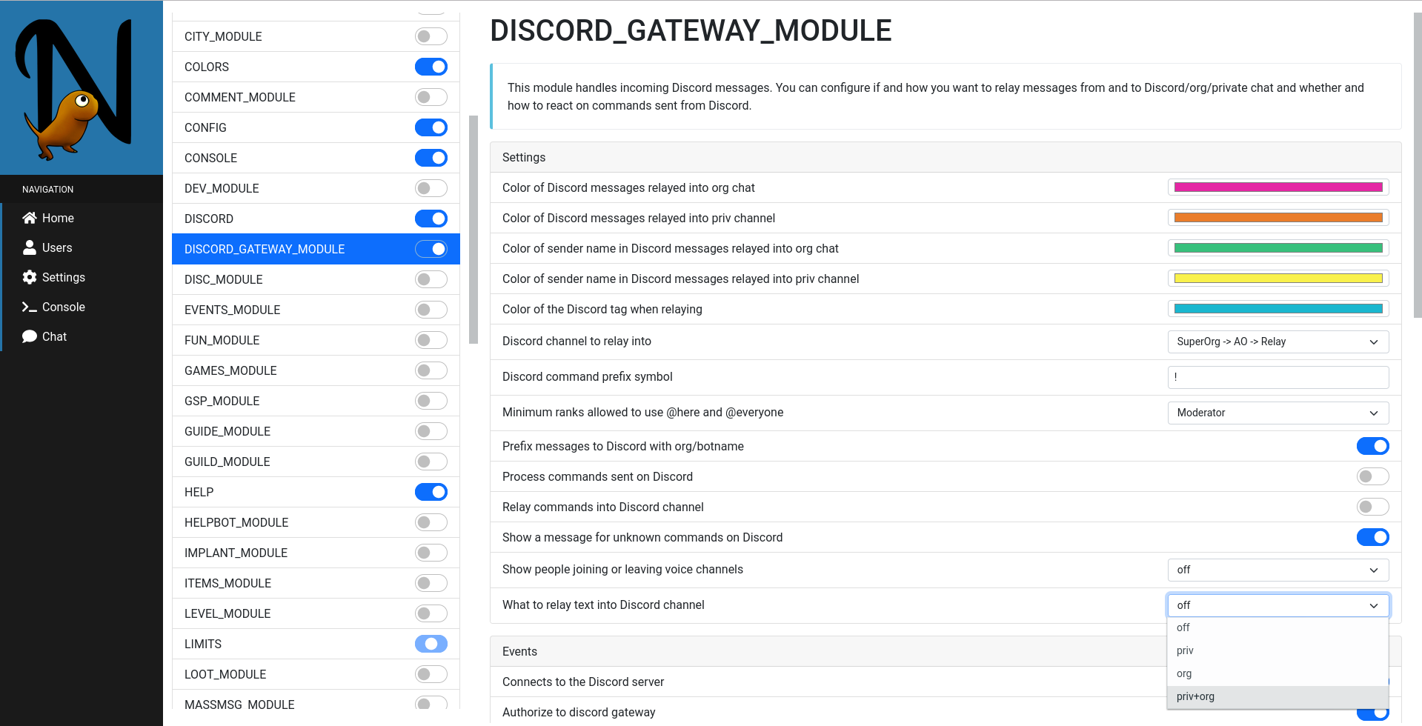
Task: Select IMPLANT_MODULE in the module list
Action: pos(316,553)
